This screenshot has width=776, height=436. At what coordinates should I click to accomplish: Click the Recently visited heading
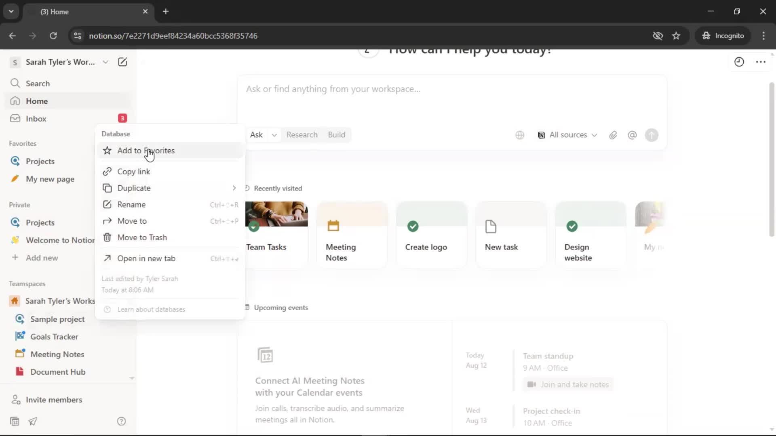[278, 188]
